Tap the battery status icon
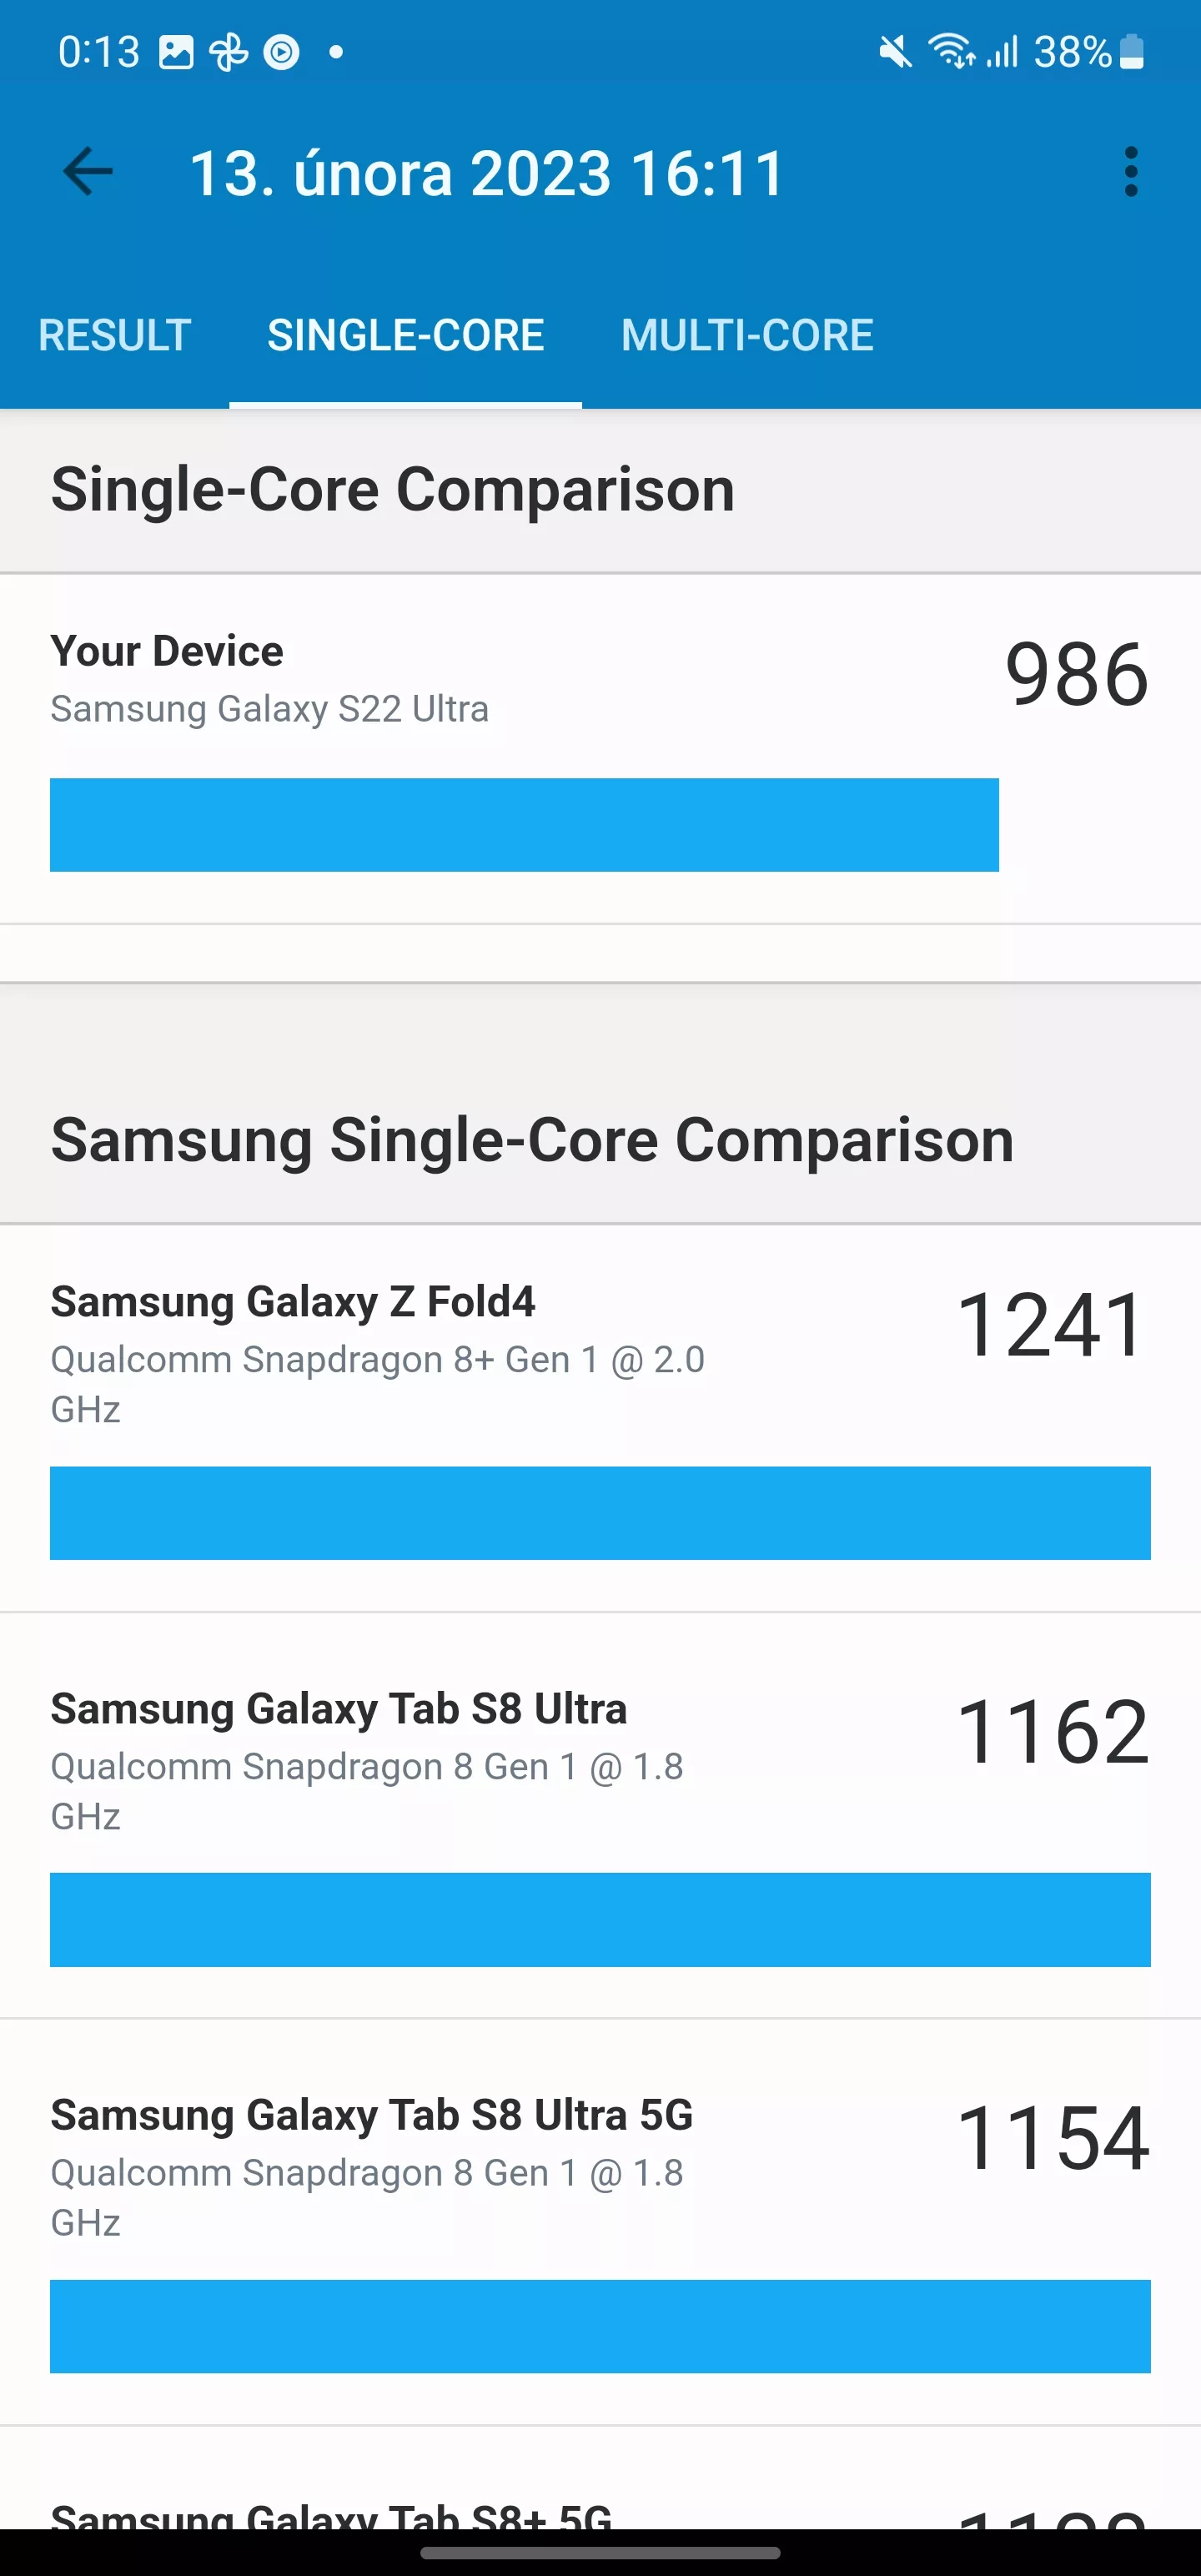The image size is (1201, 2576). coord(1131,51)
